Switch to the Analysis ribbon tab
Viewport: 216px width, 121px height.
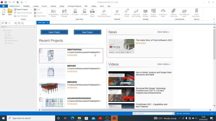point(53,6)
